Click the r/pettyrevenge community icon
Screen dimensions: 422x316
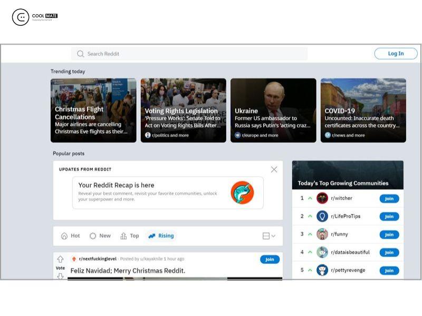tap(322, 270)
